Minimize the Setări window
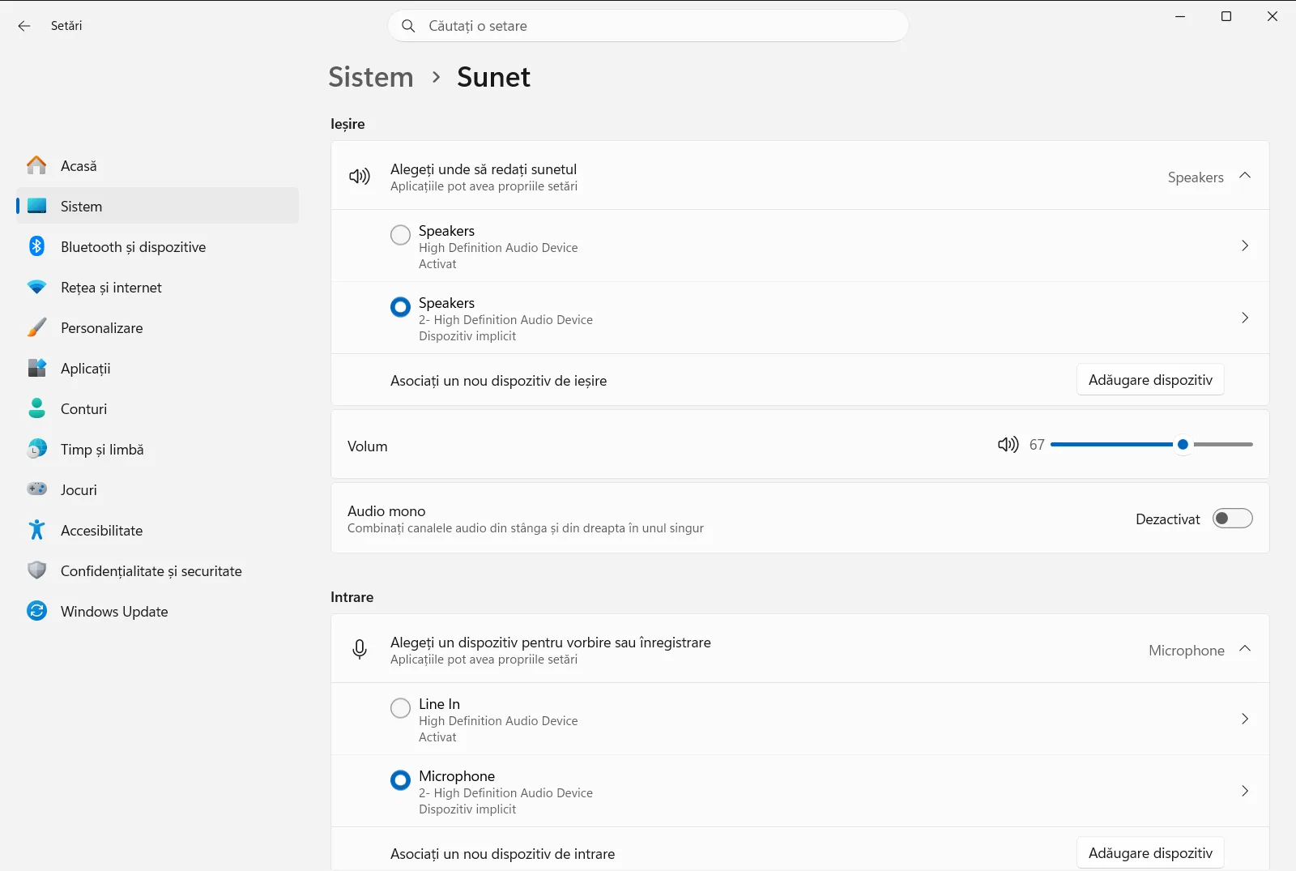Viewport: 1296px width, 871px height. 1180,16
